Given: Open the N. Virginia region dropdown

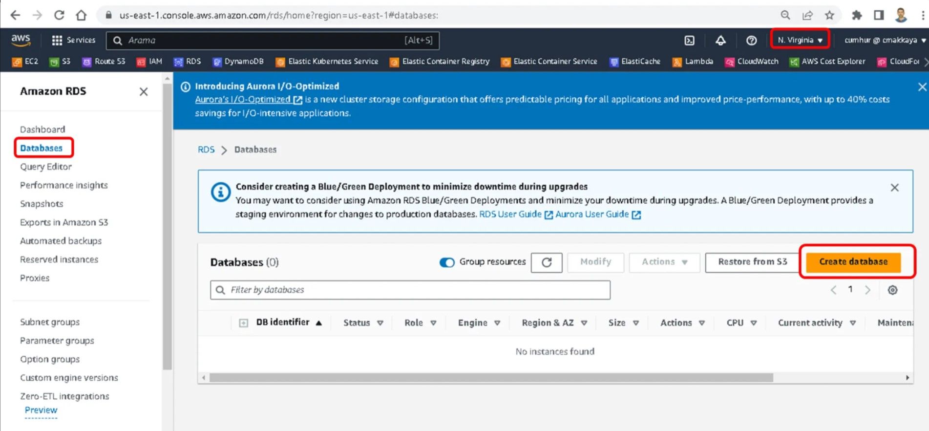Looking at the screenshot, I should [800, 40].
